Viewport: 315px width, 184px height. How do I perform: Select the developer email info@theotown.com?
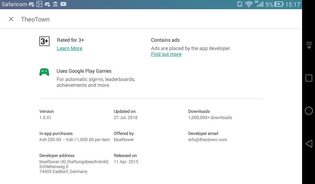(x=208, y=140)
